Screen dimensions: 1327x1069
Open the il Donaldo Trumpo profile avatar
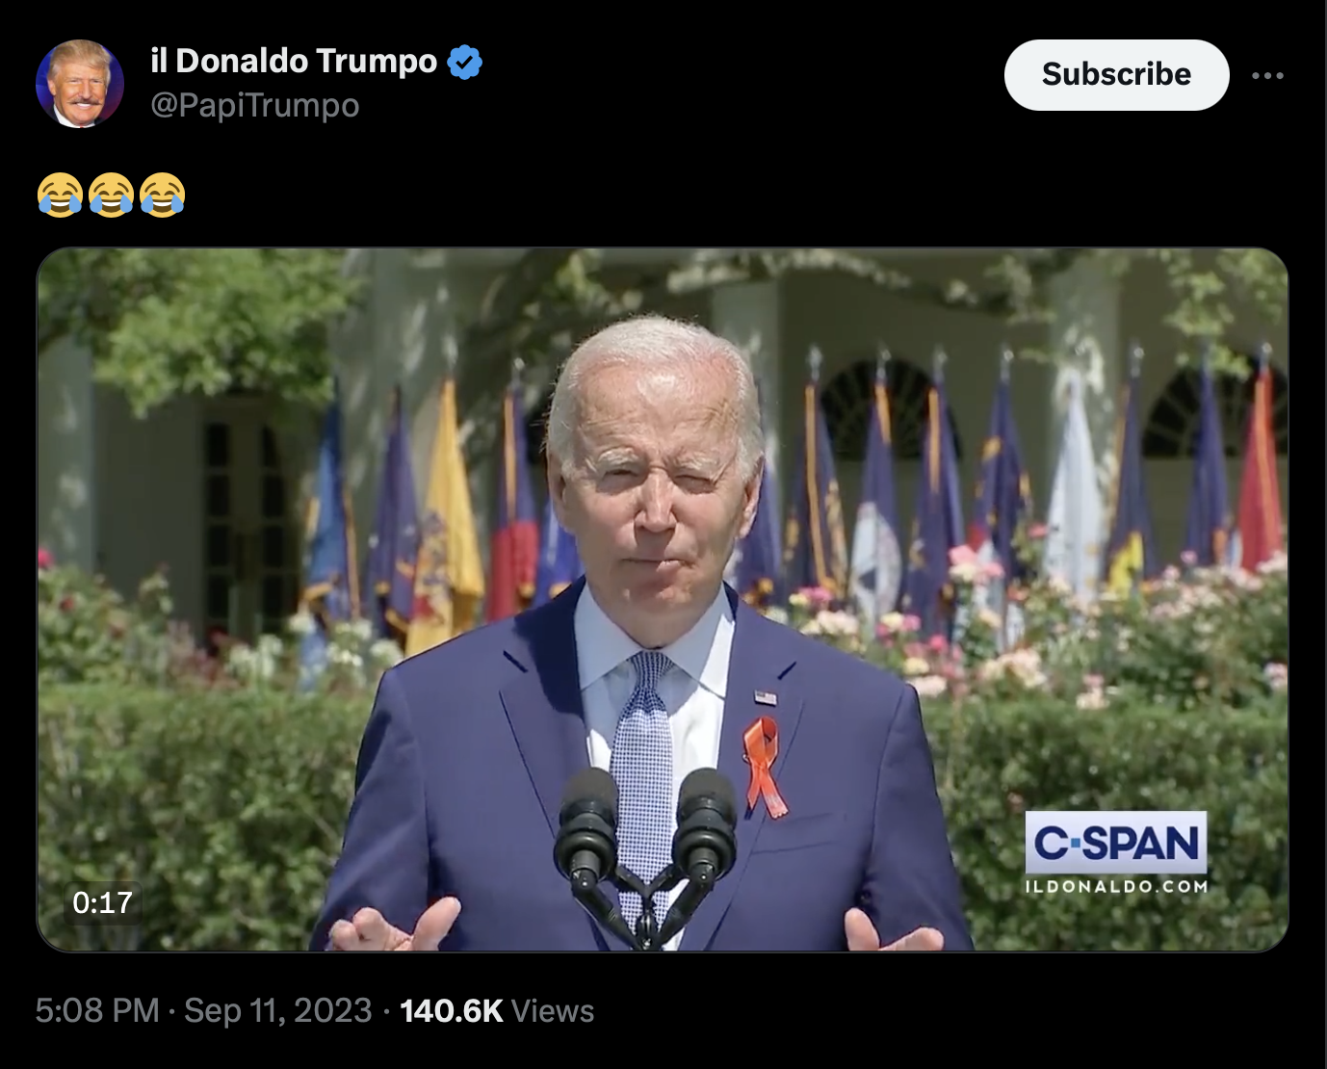[x=79, y=84]
